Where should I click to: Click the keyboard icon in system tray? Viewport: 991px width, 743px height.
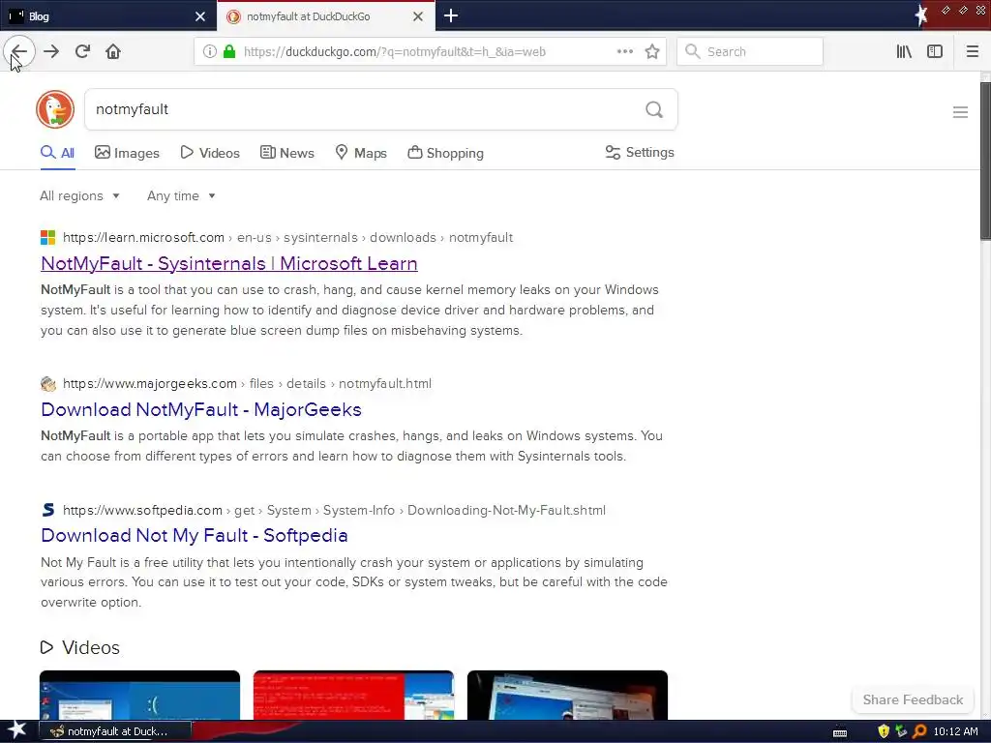tap(840, 732)
